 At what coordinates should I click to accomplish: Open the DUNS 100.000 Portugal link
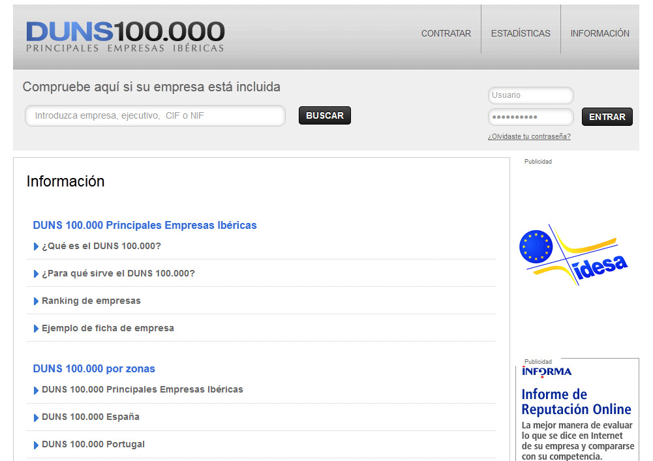(x=93, y=444)
